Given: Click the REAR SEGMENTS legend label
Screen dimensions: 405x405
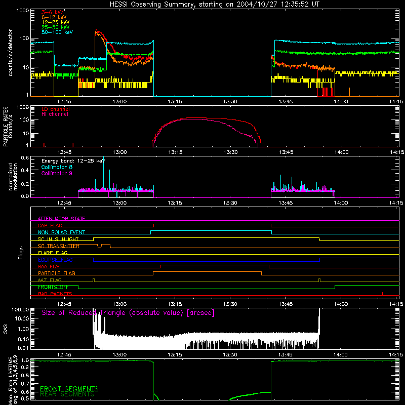Looking at the screenshot, I should (x=67, y=394).
